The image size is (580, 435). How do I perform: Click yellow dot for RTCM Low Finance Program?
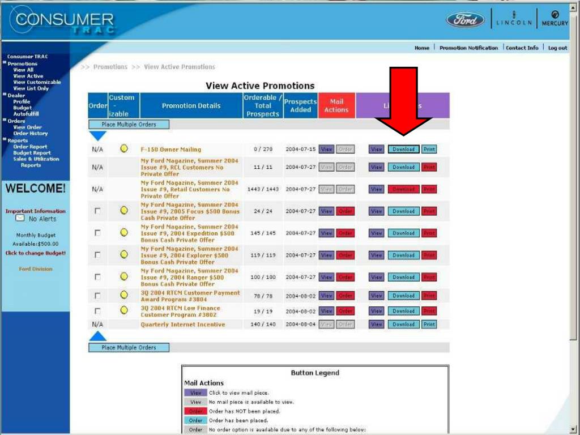coord(124,310)
